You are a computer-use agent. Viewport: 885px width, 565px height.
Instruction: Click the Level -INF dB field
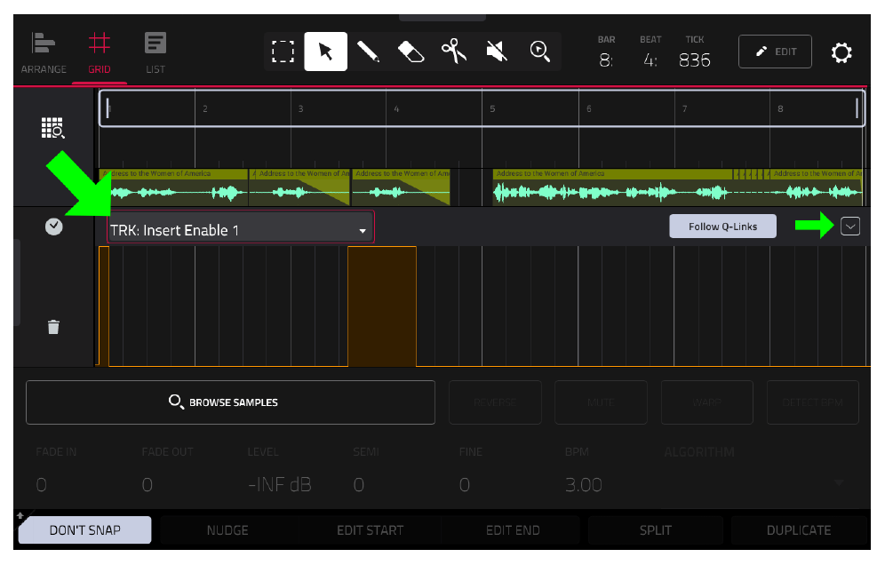(x=279, y=485)
